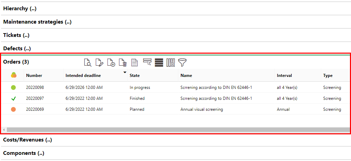
Task: Expand the Tickets section
Action: click(16, 35)
